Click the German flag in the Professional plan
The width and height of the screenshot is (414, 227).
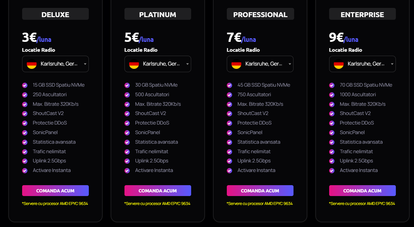point(236,64)
